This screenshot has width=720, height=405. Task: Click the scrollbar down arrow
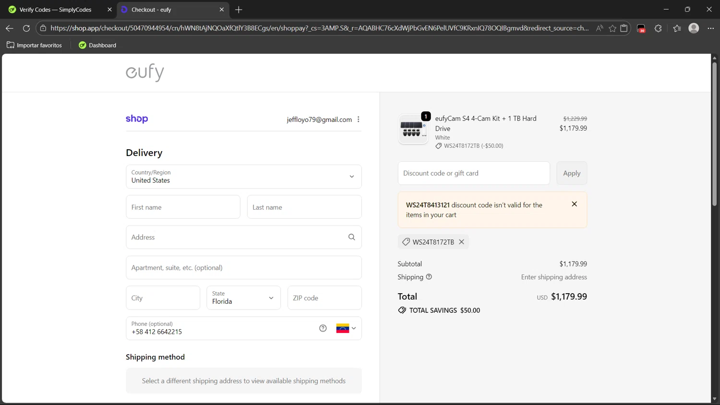pyautogui.click(x=714, y=399)
